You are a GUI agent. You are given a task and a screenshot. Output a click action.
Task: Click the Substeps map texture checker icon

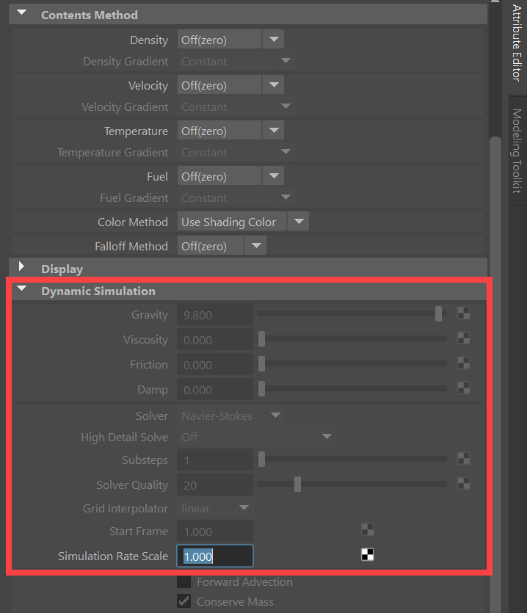(464, 459)
